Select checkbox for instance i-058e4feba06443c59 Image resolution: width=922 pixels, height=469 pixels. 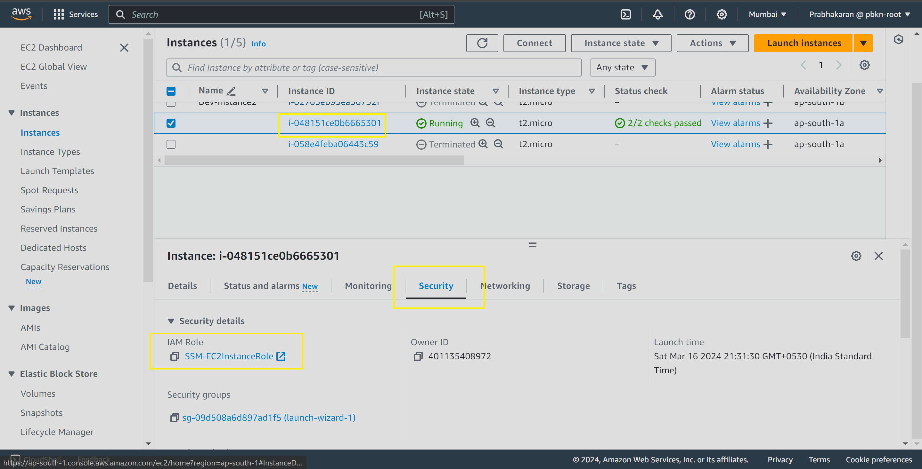click(x=171, y=144)
